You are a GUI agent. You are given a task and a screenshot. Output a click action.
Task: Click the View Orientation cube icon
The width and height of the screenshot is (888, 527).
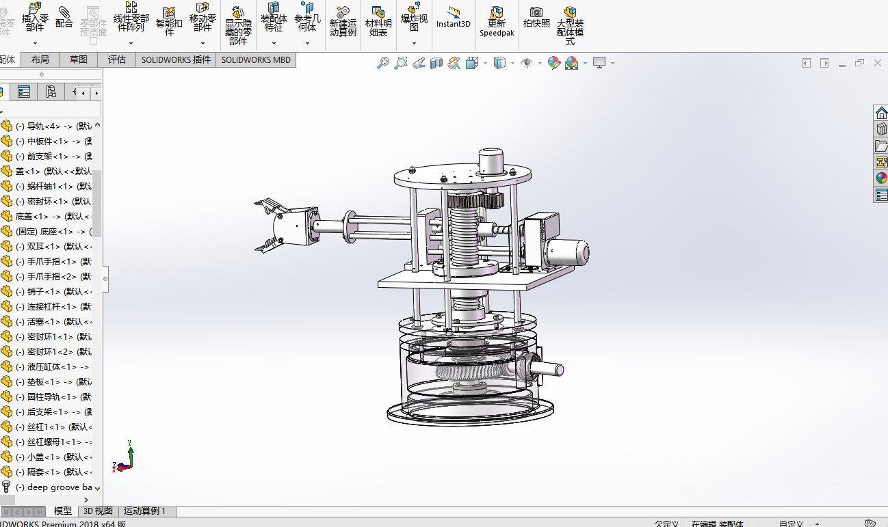coord(472,63)
